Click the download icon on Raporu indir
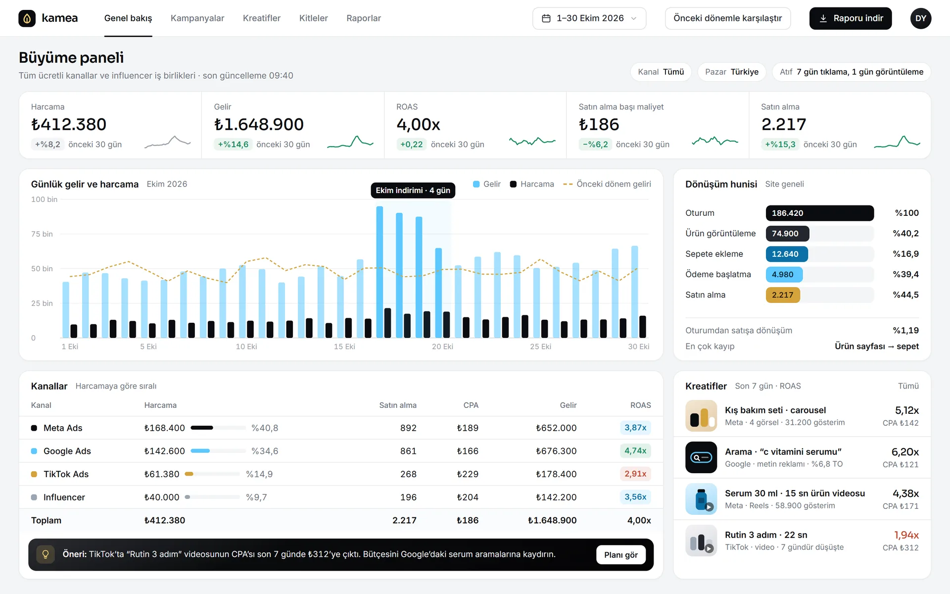This screenshot has width=950, height=594. [x=823, y=18]
